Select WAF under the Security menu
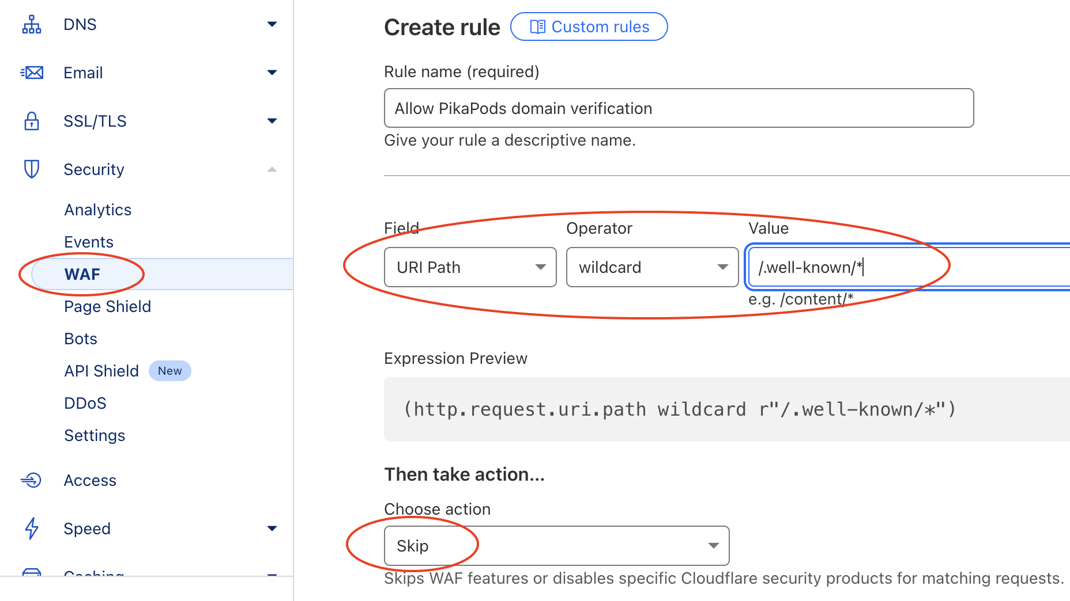 [x=82, y=274]
